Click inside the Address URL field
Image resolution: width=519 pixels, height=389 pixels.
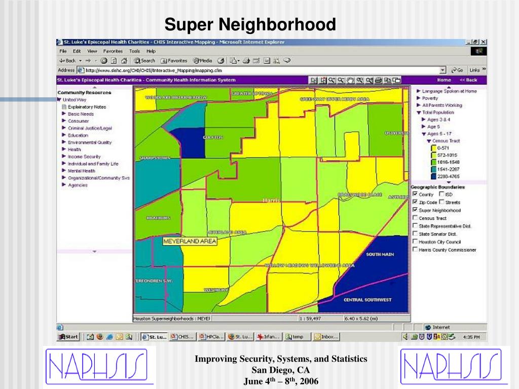(x=262, y=70)
